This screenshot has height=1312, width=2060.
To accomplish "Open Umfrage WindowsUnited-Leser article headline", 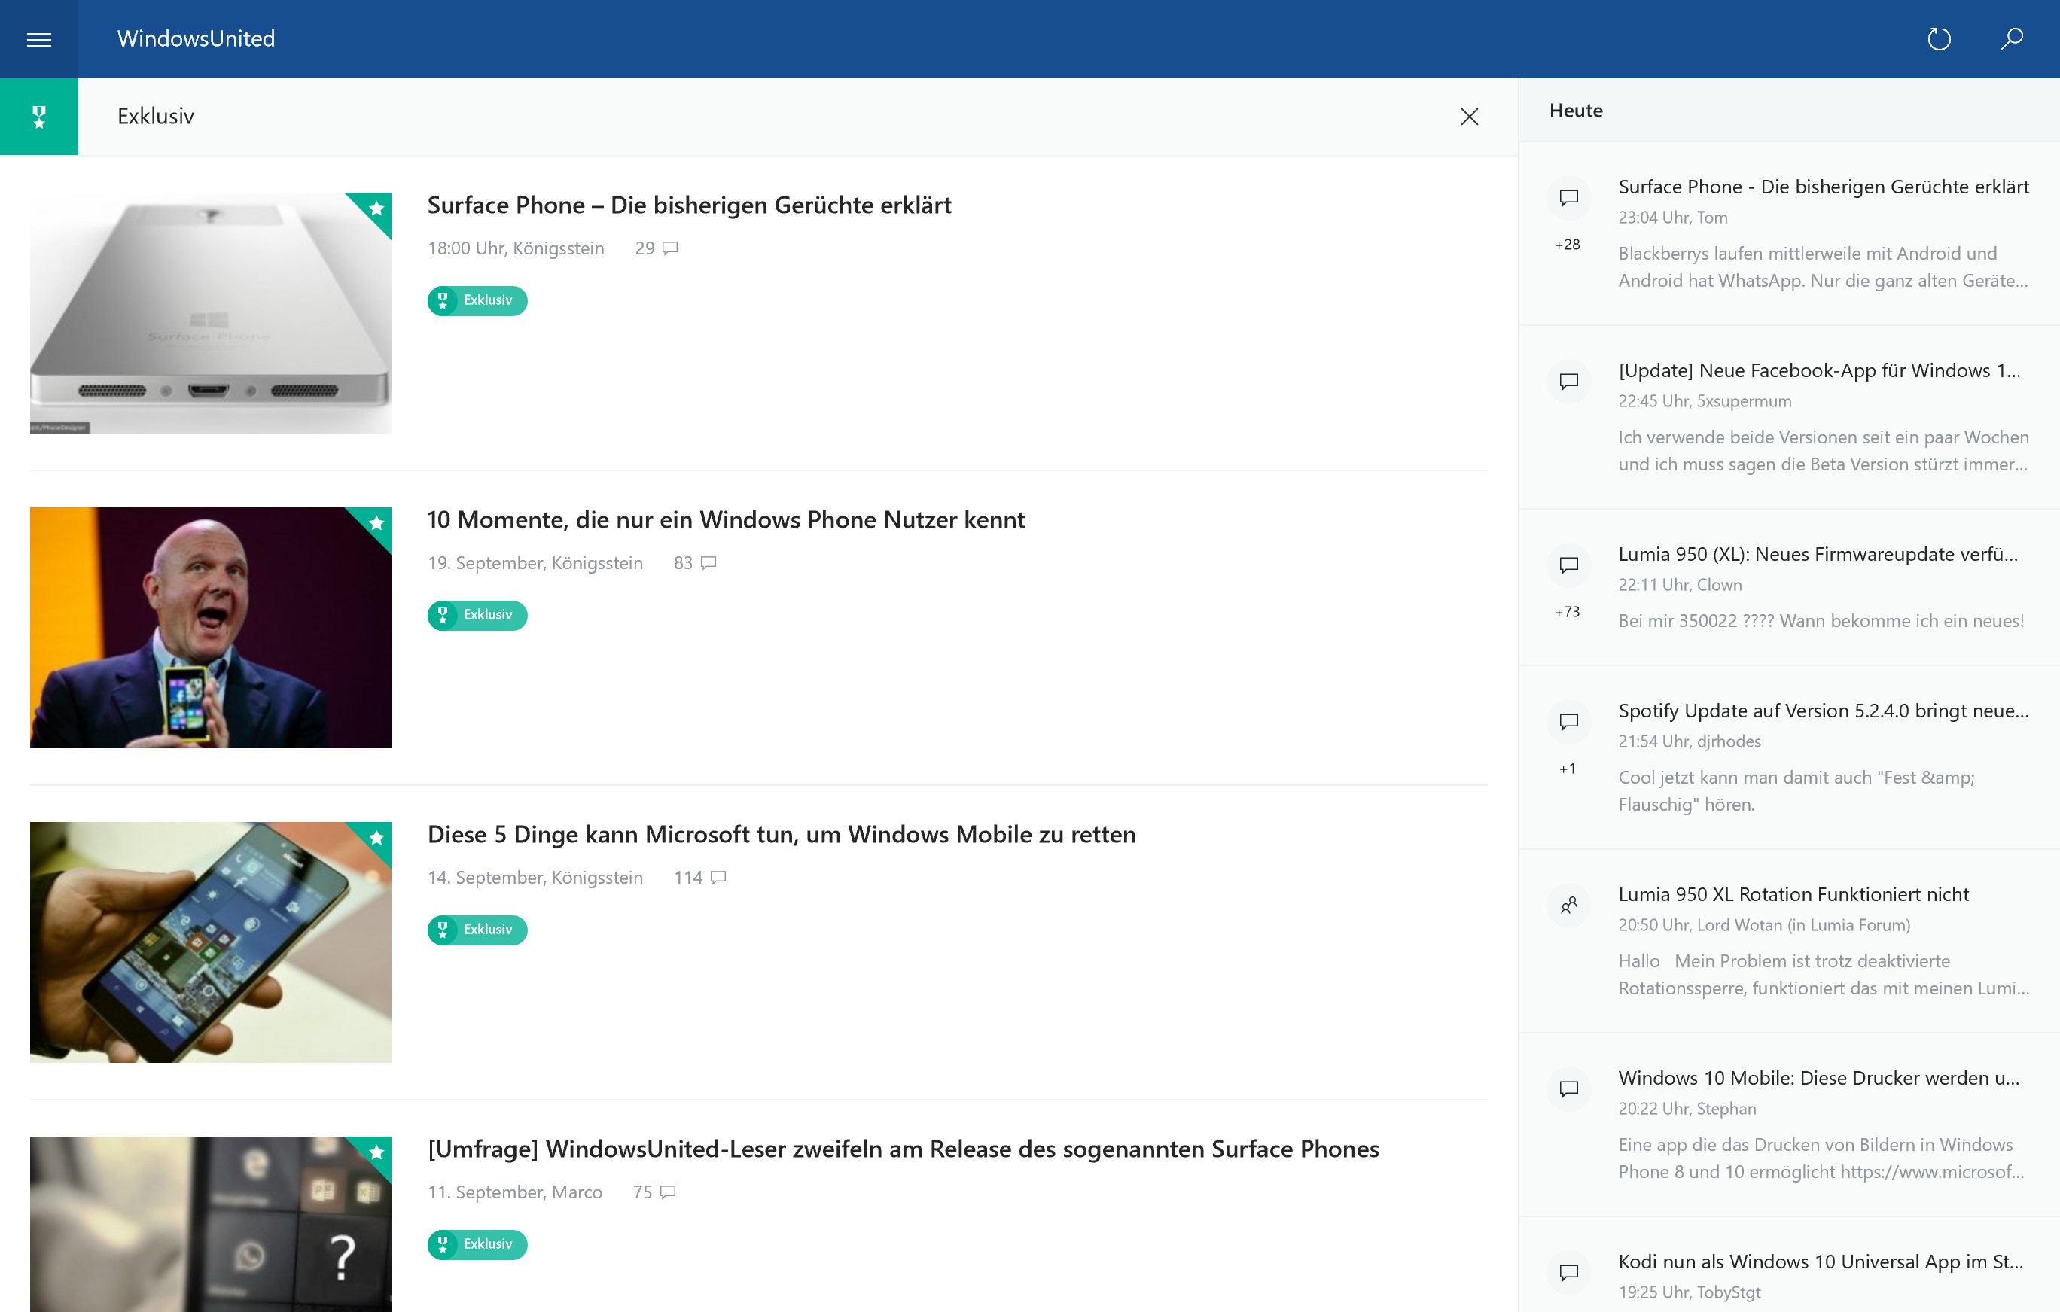I will 903,1149.
